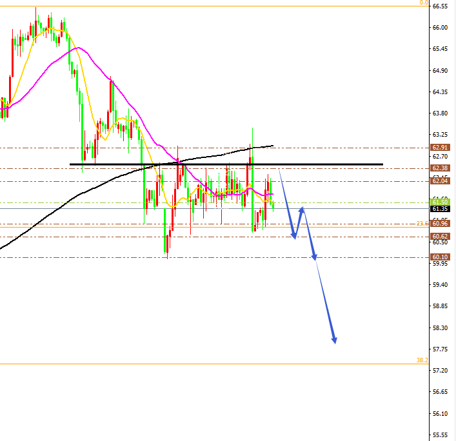Viewport: 456px width, 441px height.
Task: Select the green 61.50 price label
Action: pyautogui.click(x=440, y=202)
